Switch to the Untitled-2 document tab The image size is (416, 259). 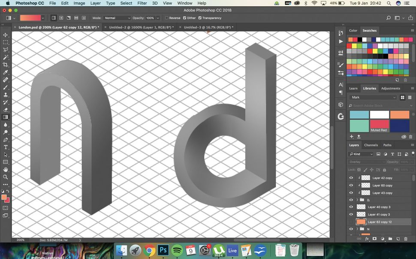pyautogui.click(x=142, y=27)
